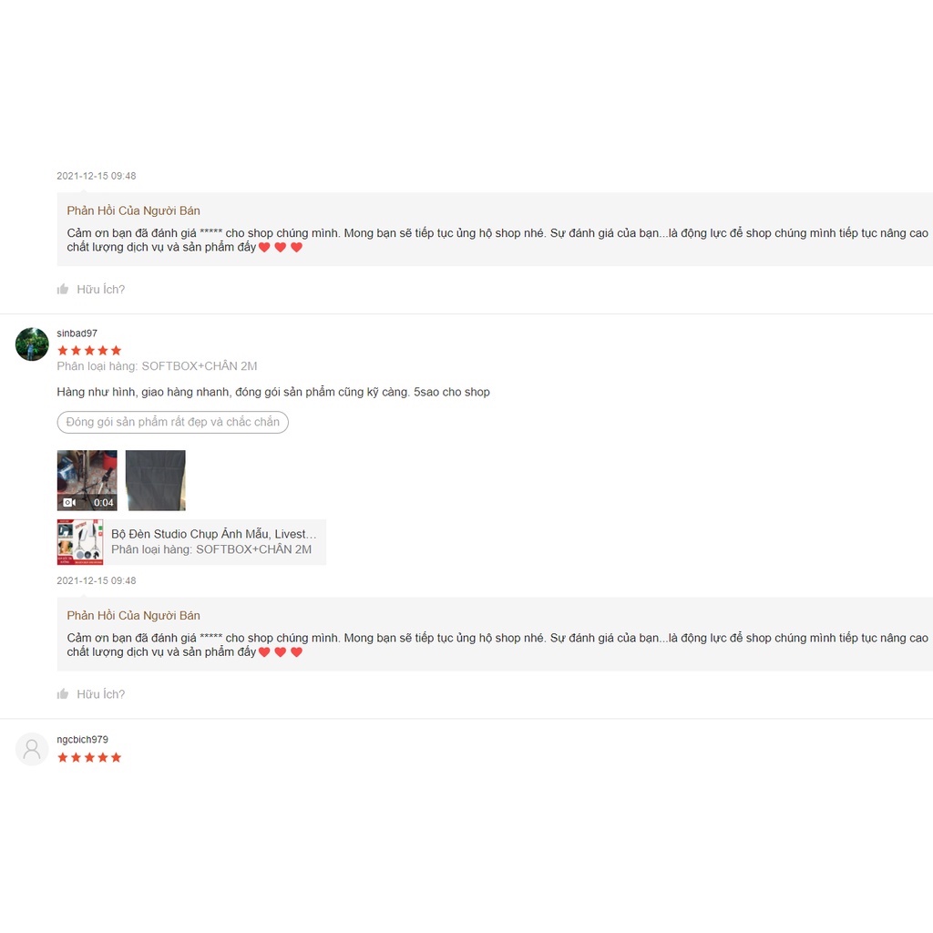933x933 pixels.
Task: Play the 0:04 review video thumbnail
Action: pyautogui.click(x=87, y=480)
